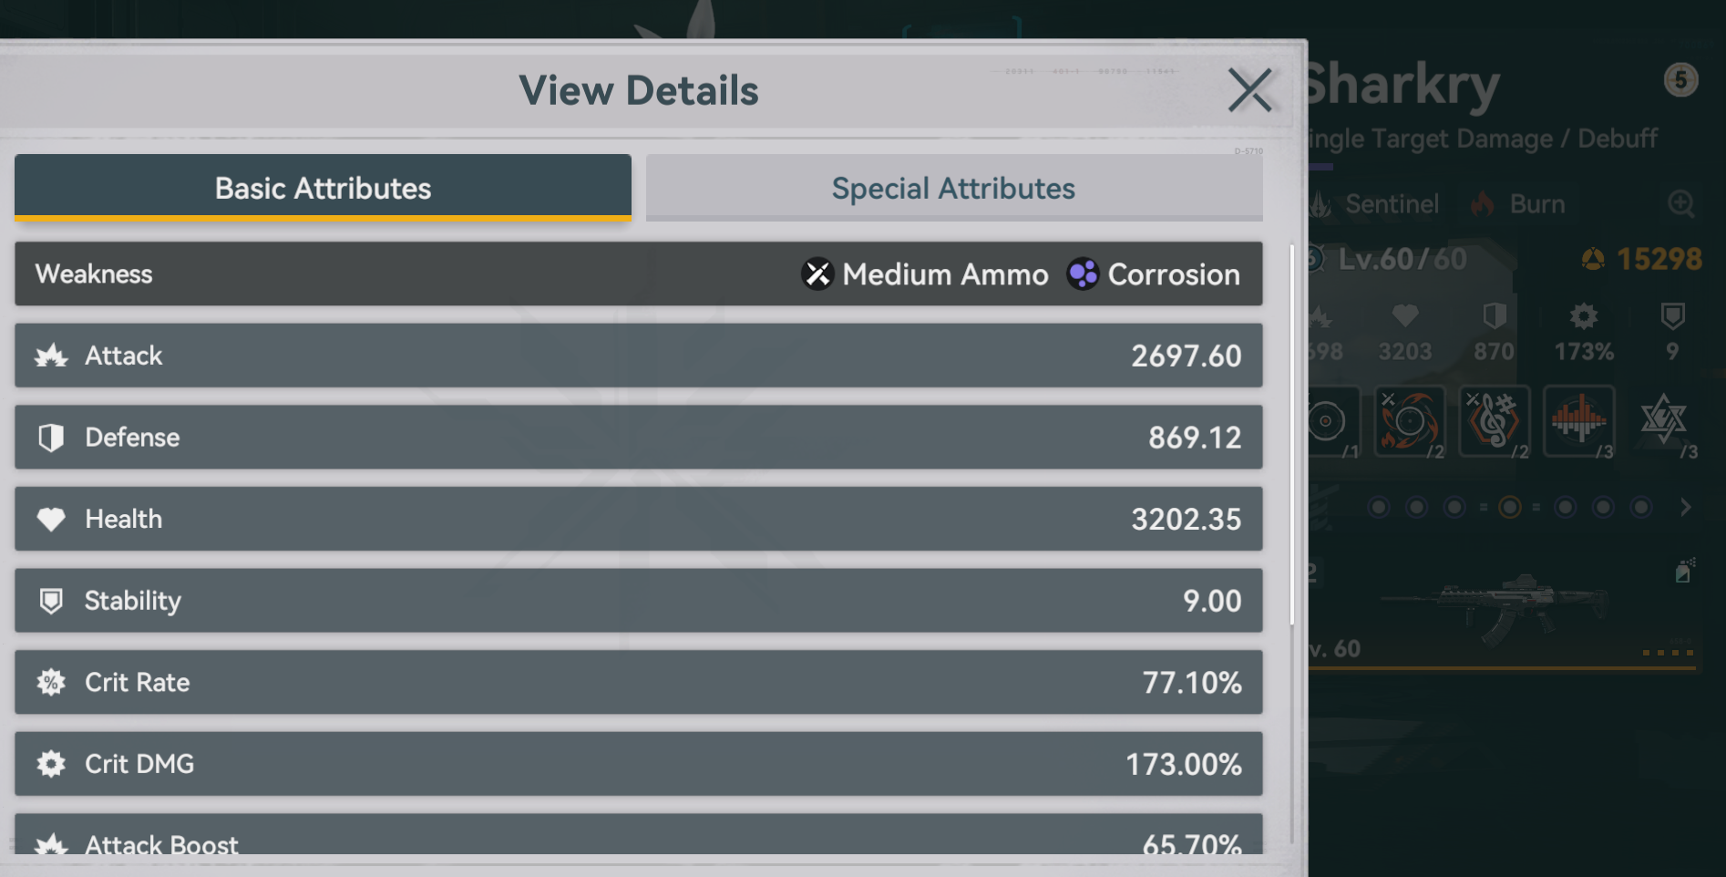Switch to the Special Attributes tab
The image size is (1726, 877).
[953, 188]
